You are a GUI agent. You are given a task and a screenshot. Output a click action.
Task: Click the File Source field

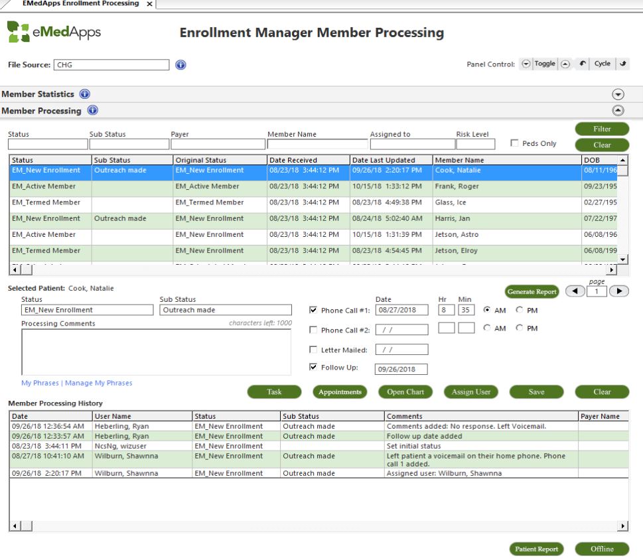pyautogui.click(x=111, y=65)
